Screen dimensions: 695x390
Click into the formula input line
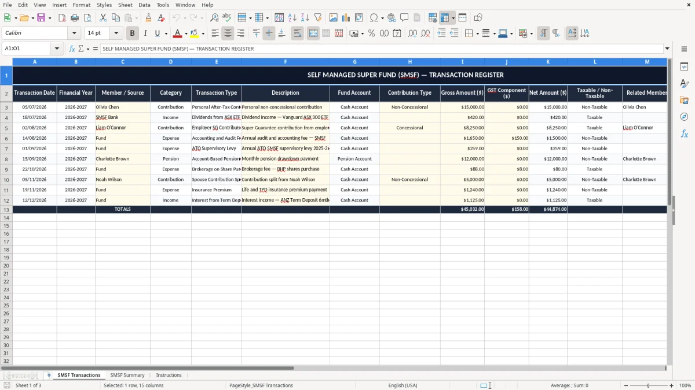tap(382, 49)
